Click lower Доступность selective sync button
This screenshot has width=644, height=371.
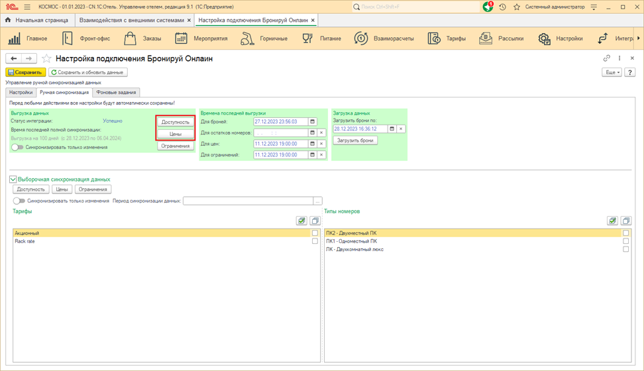pos(30,189)
